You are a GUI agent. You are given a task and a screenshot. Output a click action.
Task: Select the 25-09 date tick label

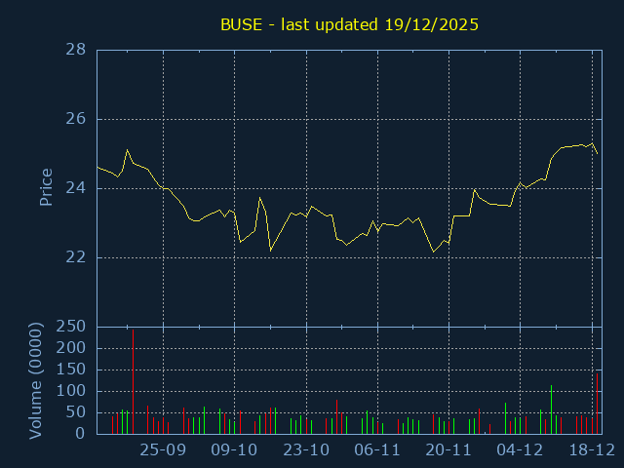click(x=163, y=450)
